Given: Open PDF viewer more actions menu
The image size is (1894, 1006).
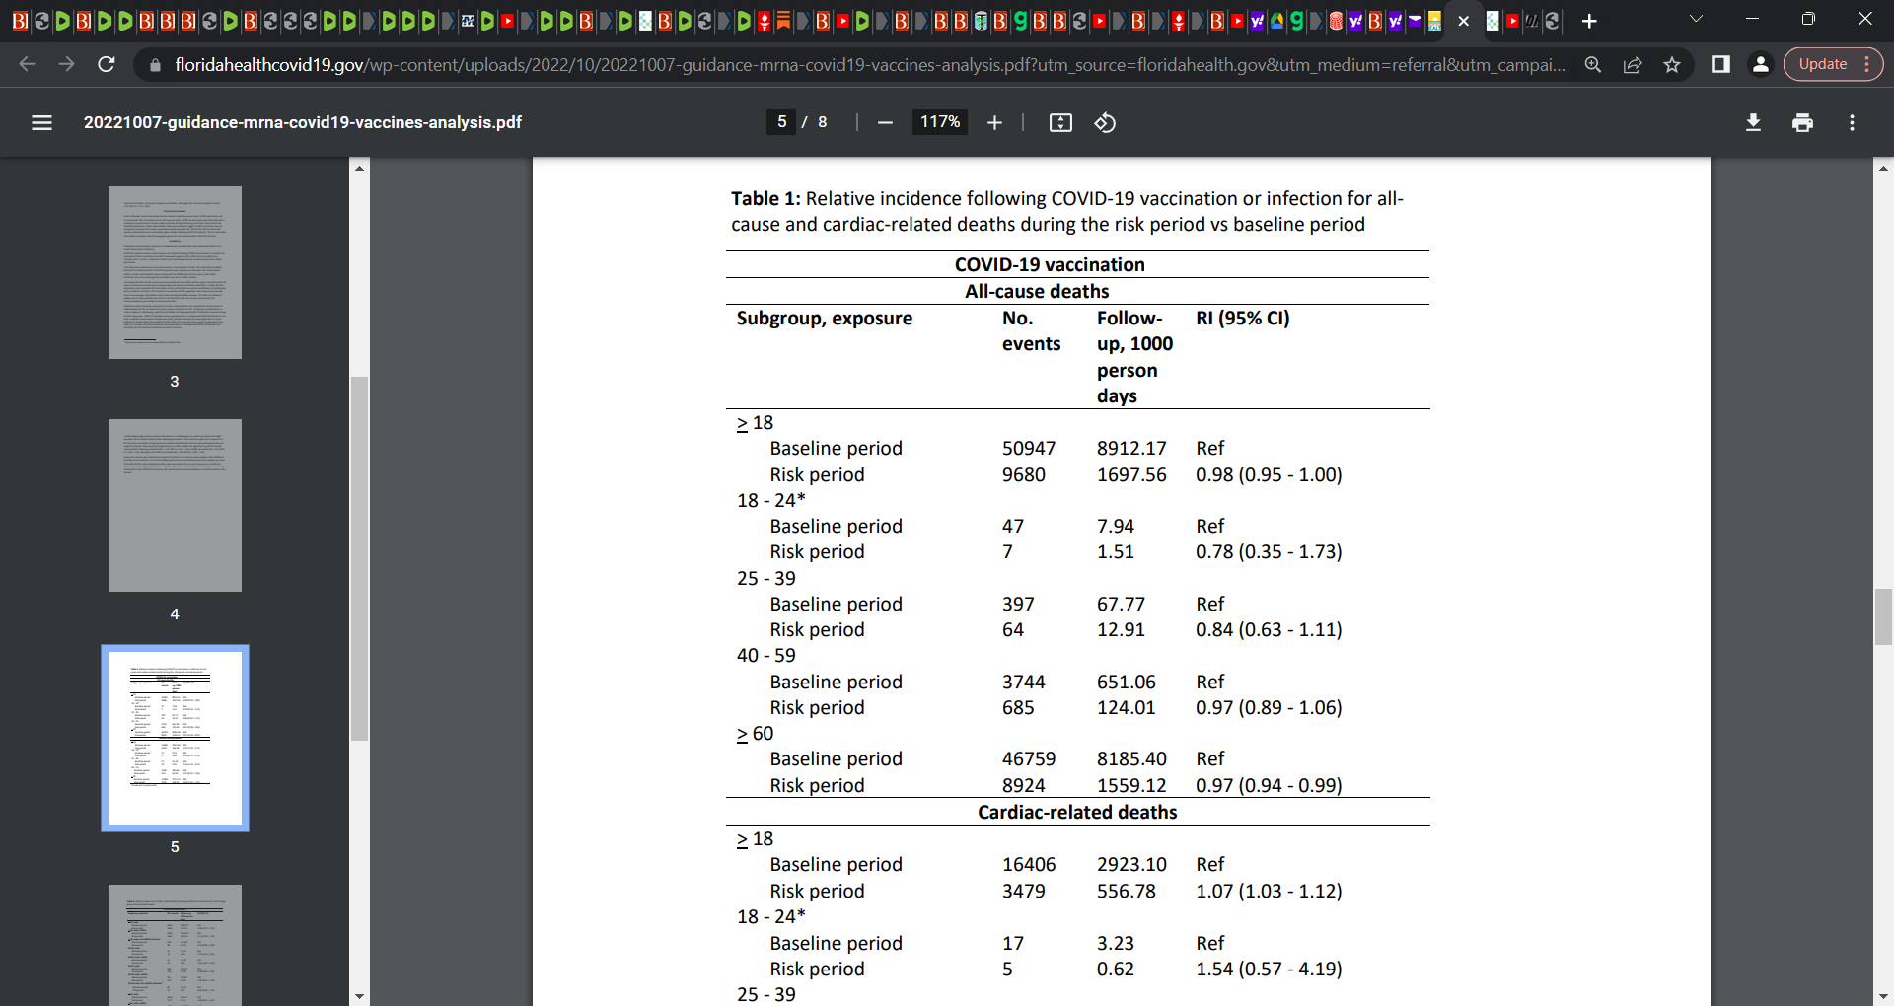Looking at the screenshot, I should 1852,122.
